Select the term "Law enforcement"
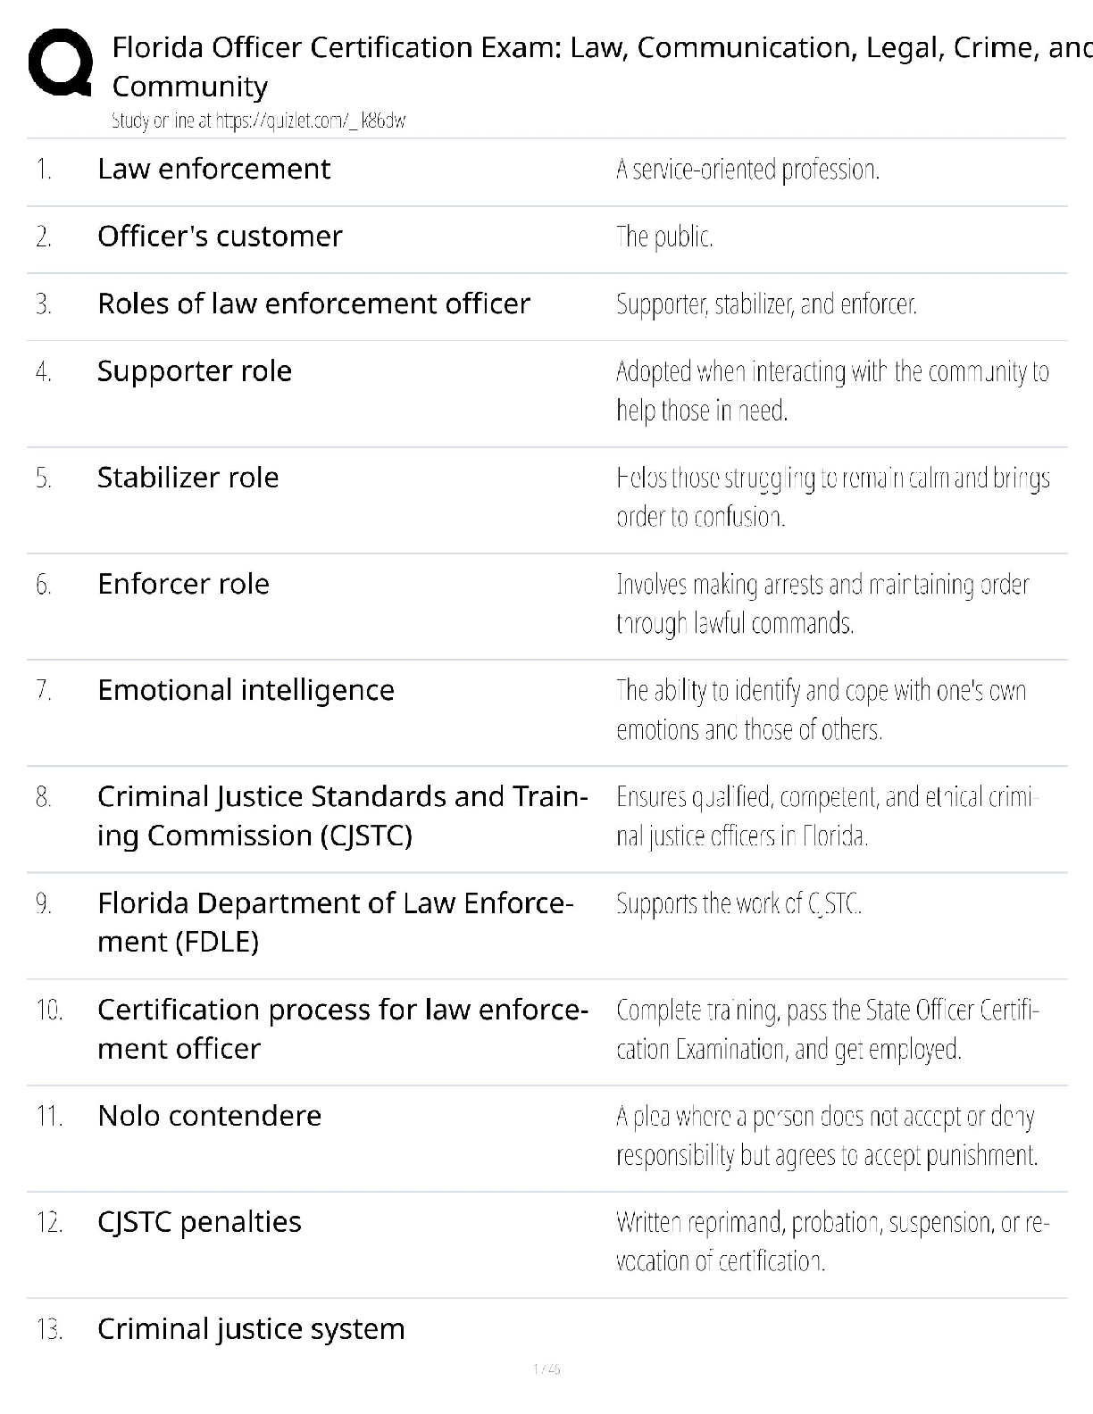The image size is (1093, 1414). pyautogui.click(x=213, y=169)
